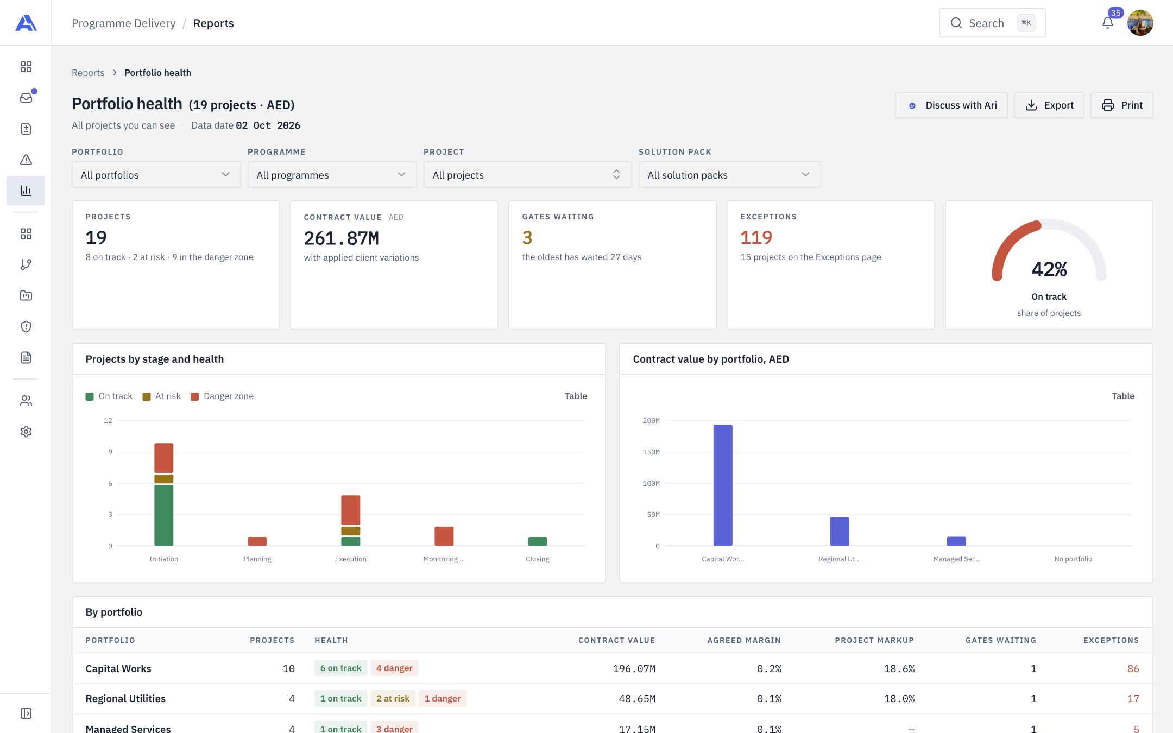Toggle On track legend swatch

[x=90, y=396]
